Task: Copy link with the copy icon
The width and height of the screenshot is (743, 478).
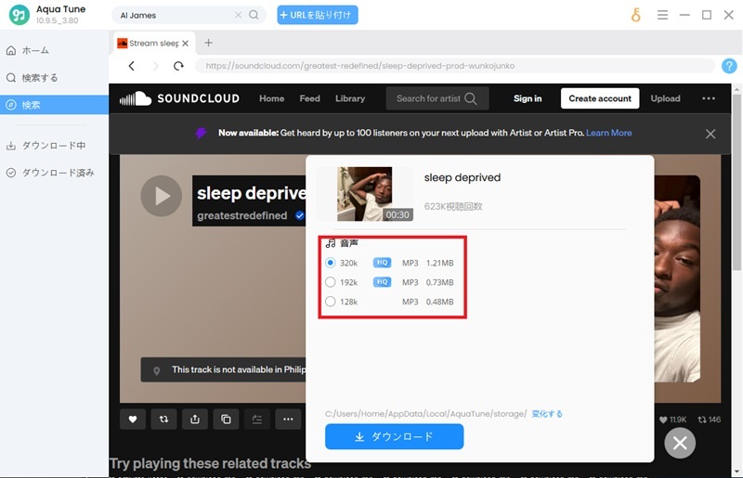Action: [226, 419]
